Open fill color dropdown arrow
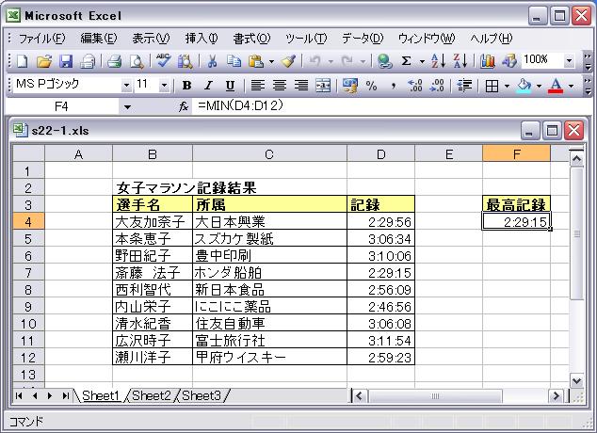Screen dimensions: 597x433 pyautogui.click(x=539, y=86)
